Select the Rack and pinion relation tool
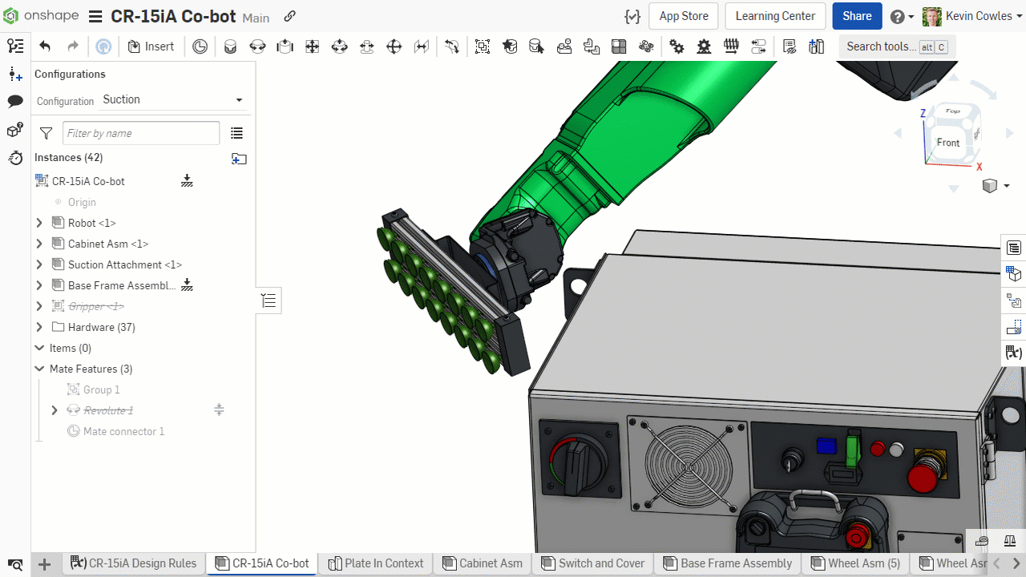Viewport: 1026px width, 577px height. point(705,46)
